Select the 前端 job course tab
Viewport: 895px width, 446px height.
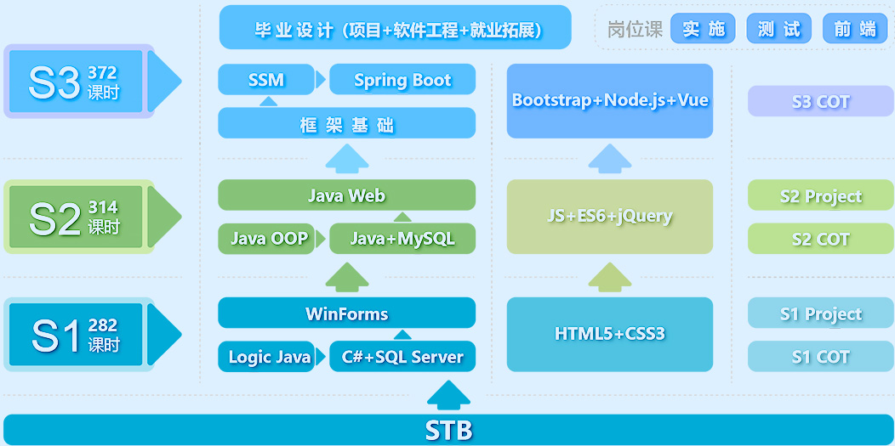[854, 29]
